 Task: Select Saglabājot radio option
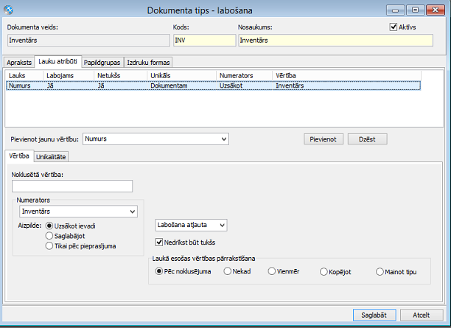point(49,236)
